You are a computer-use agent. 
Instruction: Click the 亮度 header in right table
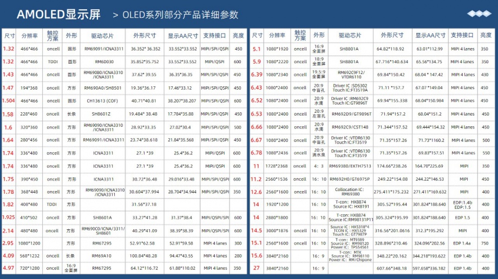(485, 35)
